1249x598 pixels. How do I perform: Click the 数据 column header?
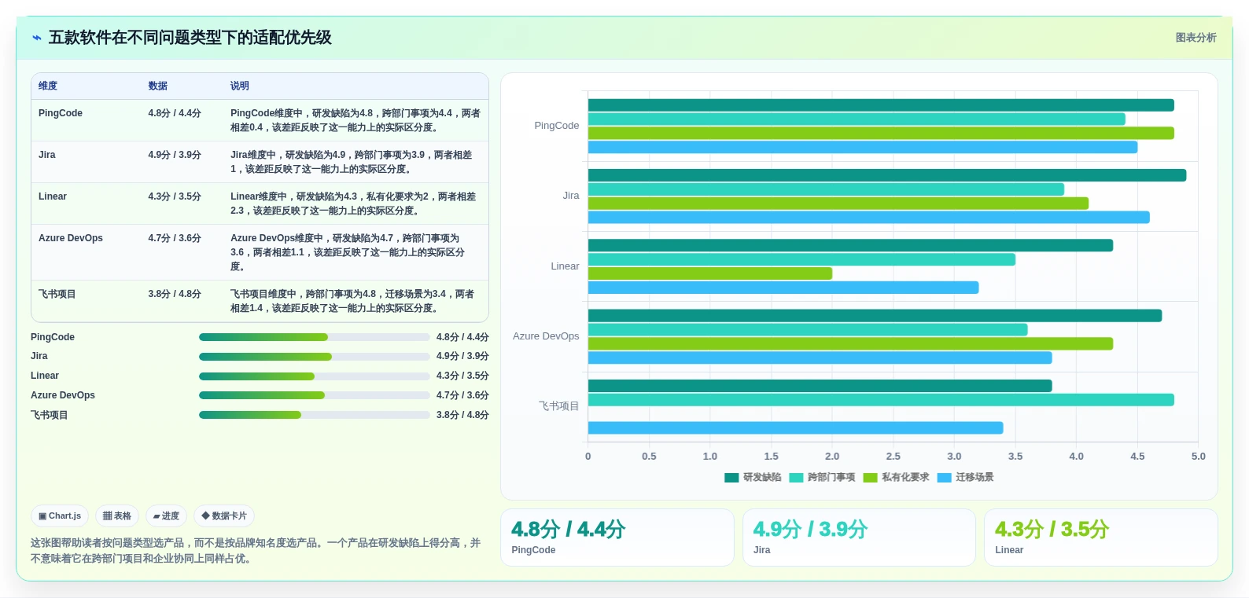point(158,86)
